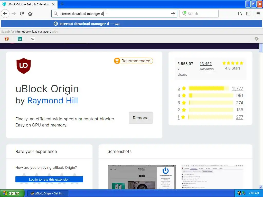Click the vertical scrollbar thumb
The height and width of the screenshot is (197, 263).
click(x=261, y=48)
